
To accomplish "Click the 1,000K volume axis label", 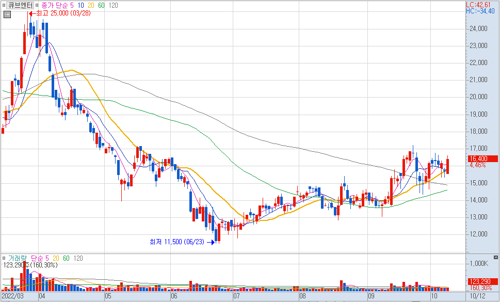I will tap(479, 264).
